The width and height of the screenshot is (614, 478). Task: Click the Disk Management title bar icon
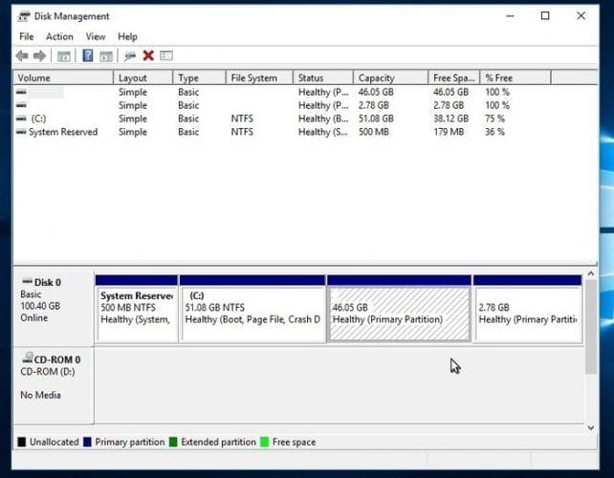(x=24, y=16)
